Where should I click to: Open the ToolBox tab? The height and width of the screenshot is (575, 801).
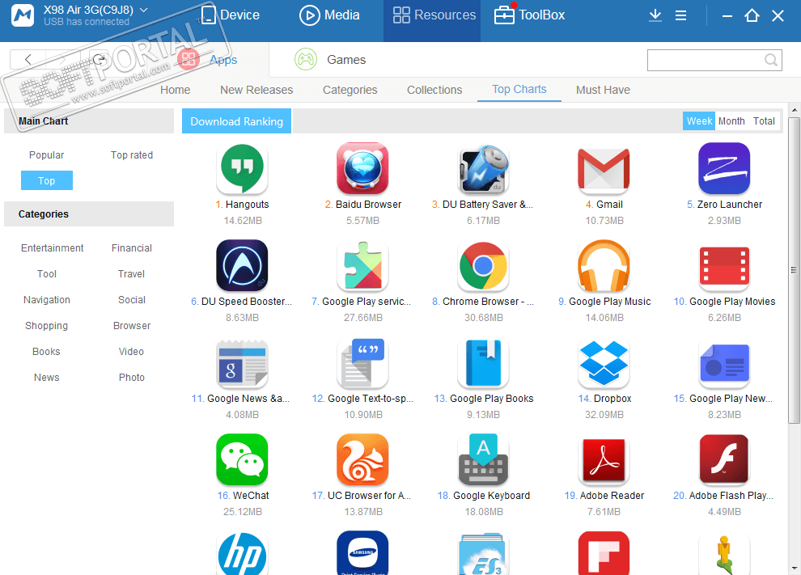click(529, 15)
